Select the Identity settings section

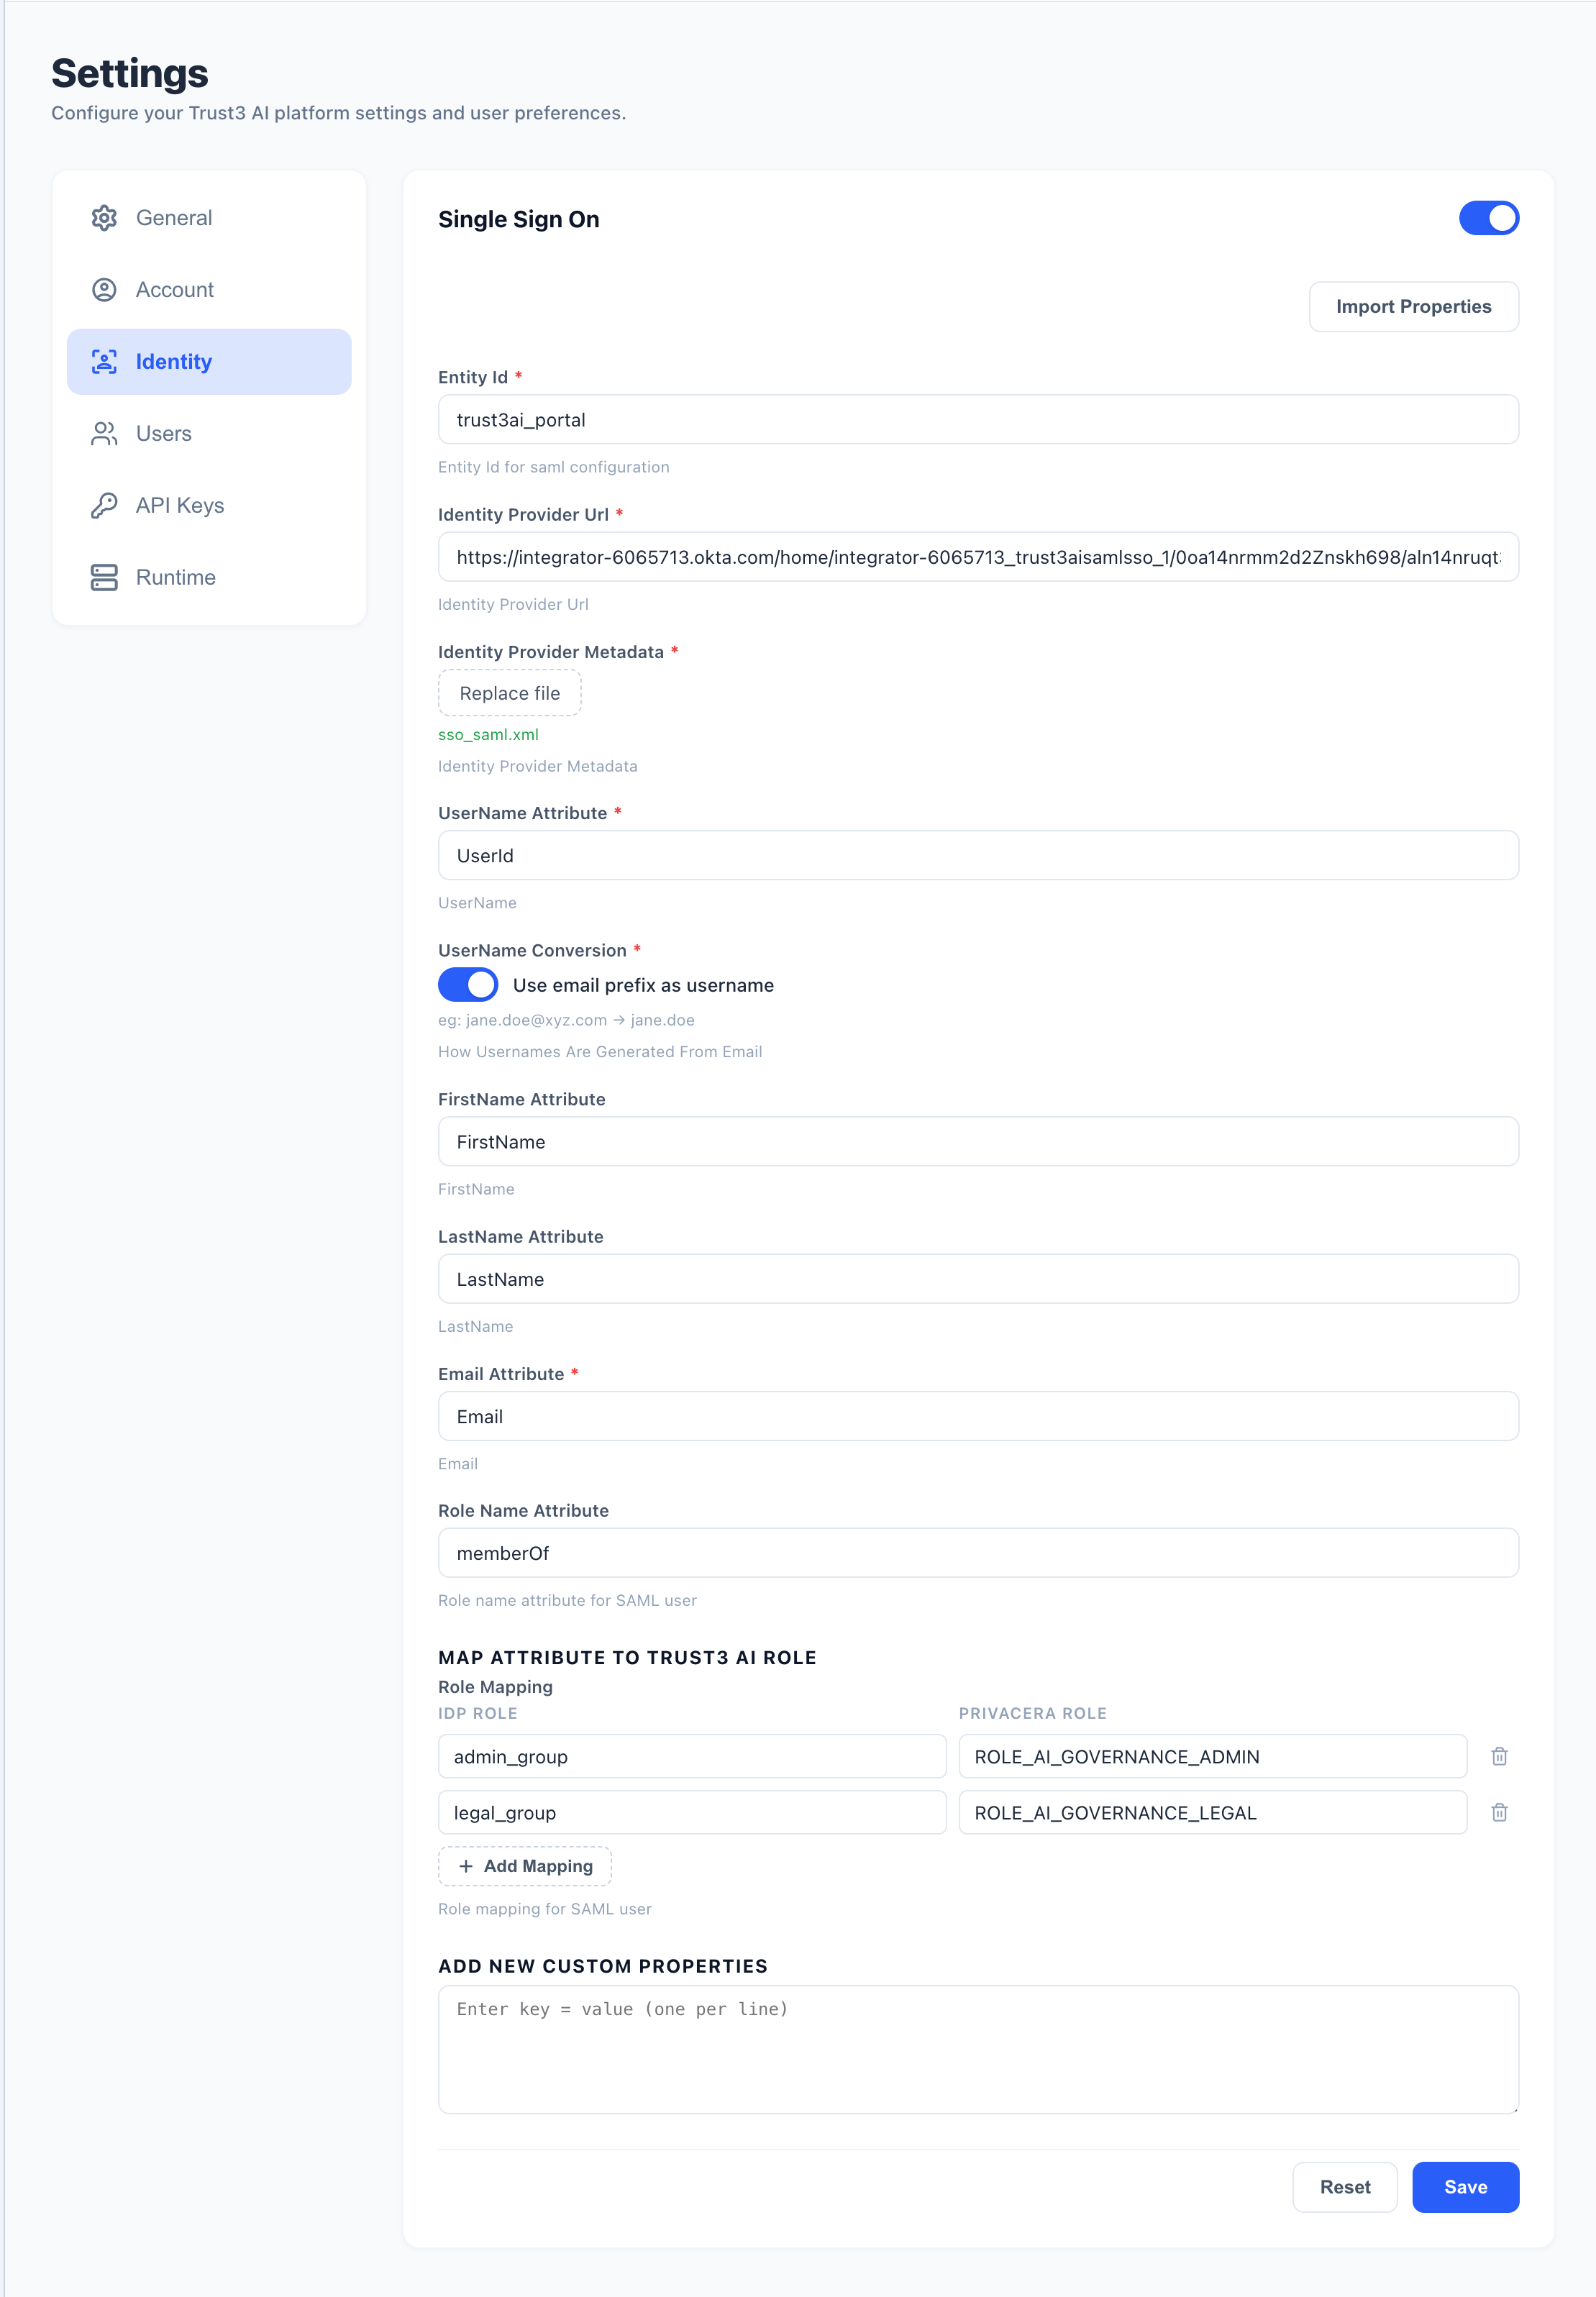(x=209, y=362)
